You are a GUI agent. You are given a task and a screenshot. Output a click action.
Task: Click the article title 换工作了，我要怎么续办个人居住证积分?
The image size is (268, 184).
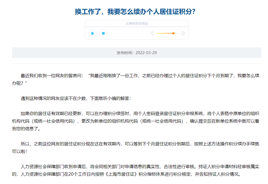135,12
